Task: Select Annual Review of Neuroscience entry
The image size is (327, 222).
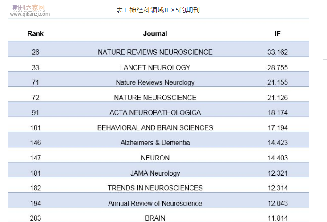Action: 155,203
